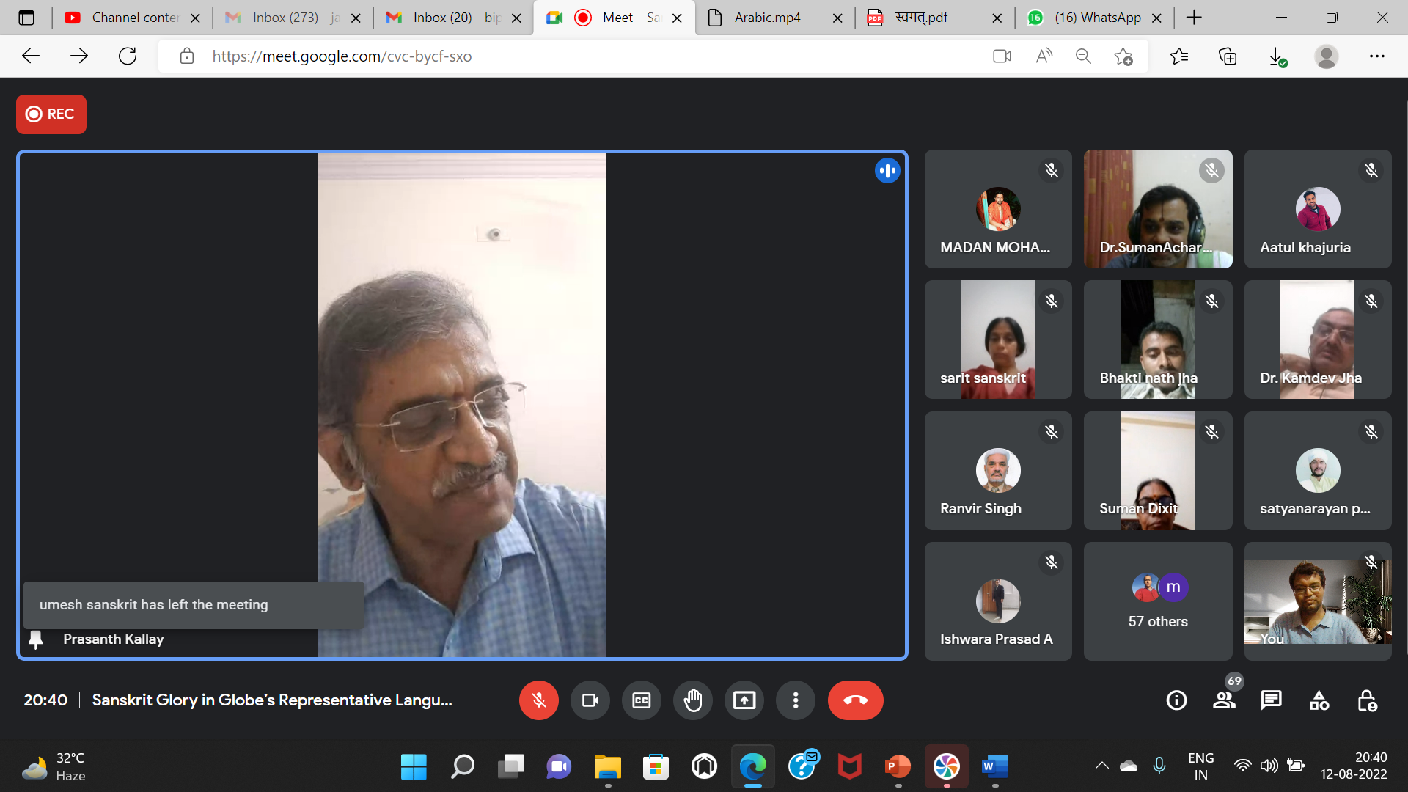This screenshot has height=792, width=1408.
Task: Open the 57 others participants tile
Action: pos(1158,601)
